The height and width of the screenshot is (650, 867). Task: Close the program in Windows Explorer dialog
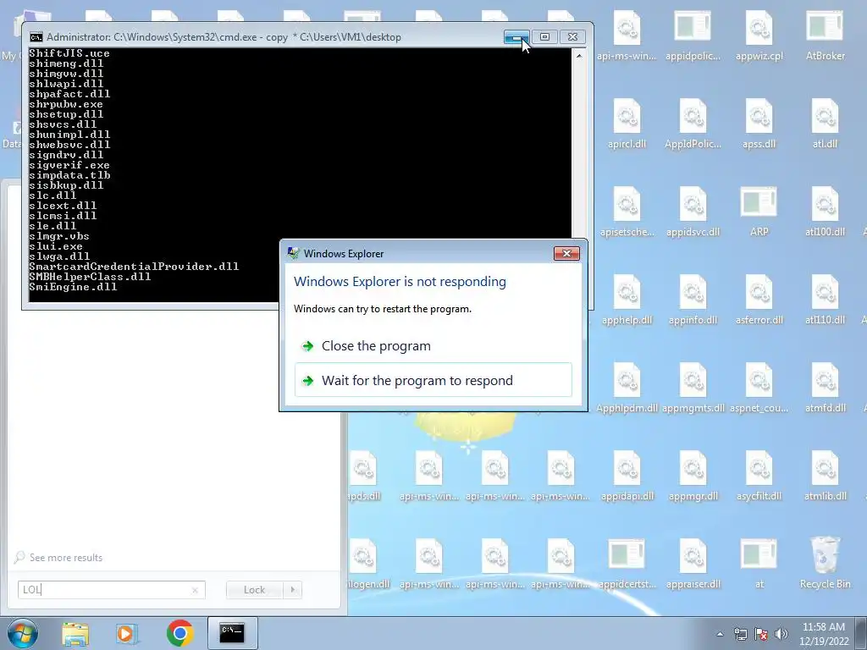(x=433, y=346)
